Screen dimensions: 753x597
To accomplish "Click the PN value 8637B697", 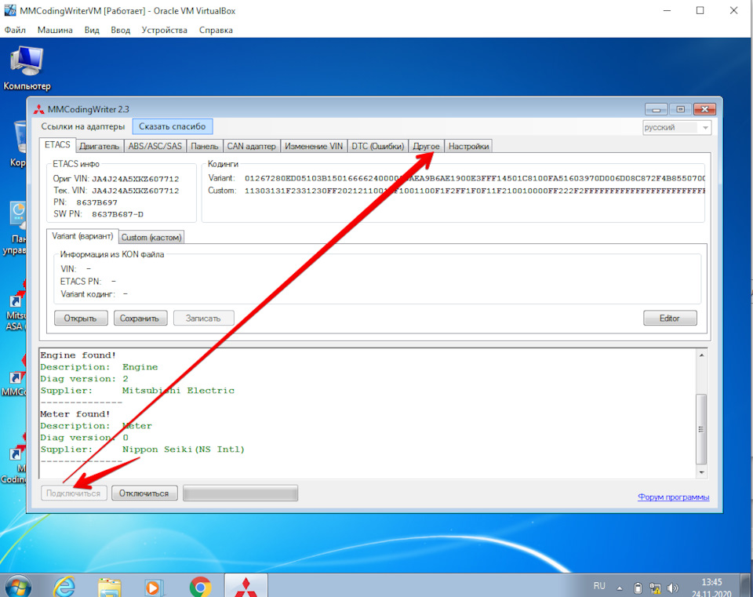I will click(x=96, y=202).
